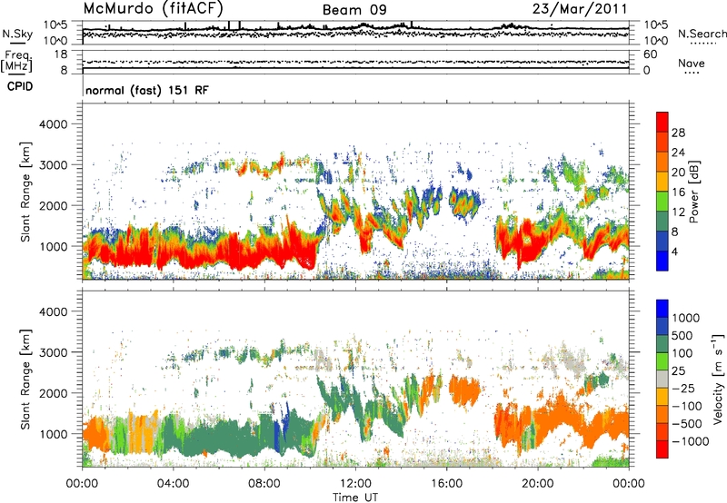Click the "normal (fast) 151 RF" mode text

147,90
